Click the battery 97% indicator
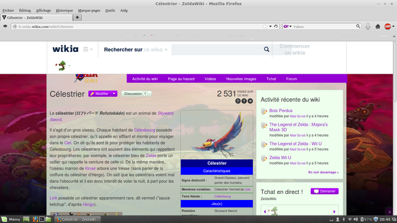This screenshot has height=223, width=397. point(366,219)
